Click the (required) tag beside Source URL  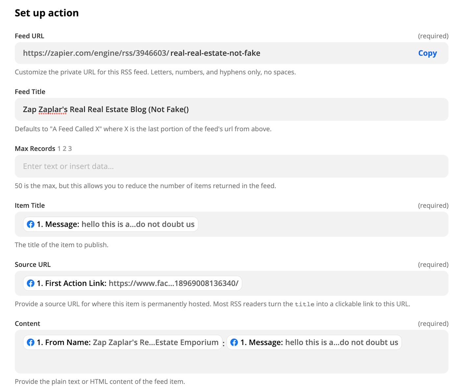point(433,264)
